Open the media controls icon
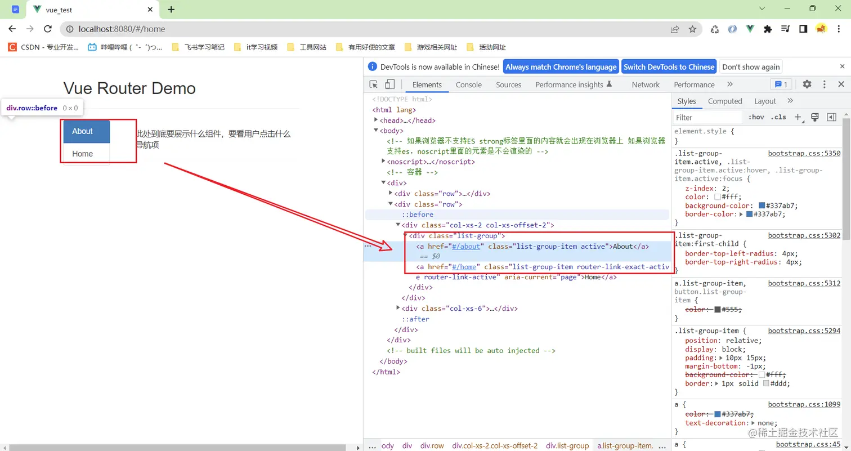The width and height of the screenshot is (851, 451). click(x=786, y=29)
